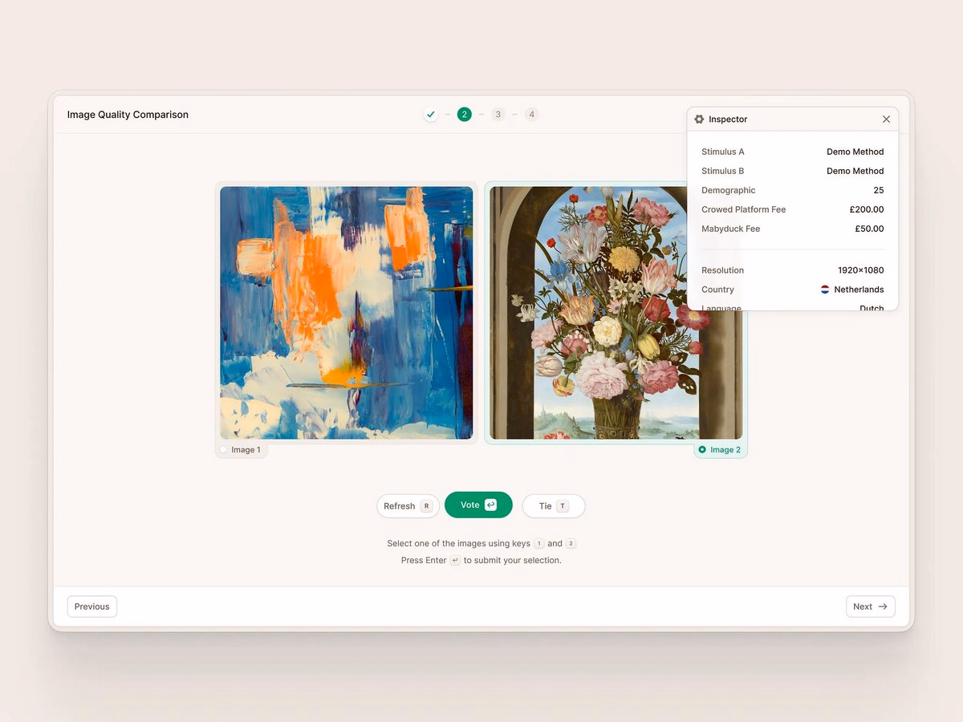Click the arrow icon on Next
The height and width of the screenshot is (722, 963).
883,606
